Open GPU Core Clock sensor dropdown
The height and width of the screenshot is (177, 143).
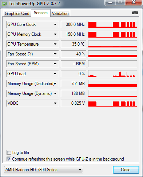(55, 24)
